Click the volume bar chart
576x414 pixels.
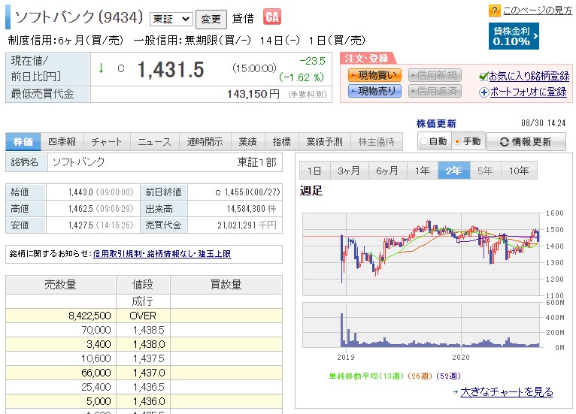tap(423, 325)
